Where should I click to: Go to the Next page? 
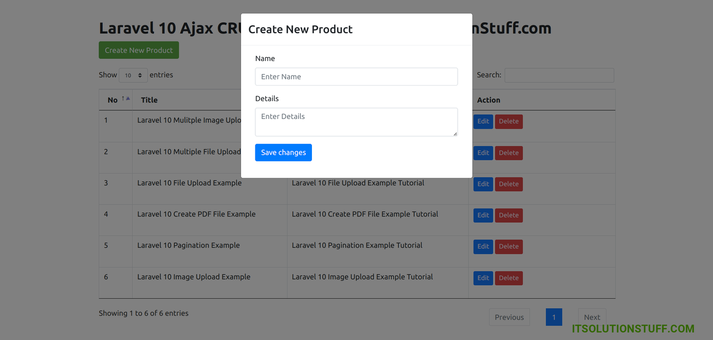point(592,317)
